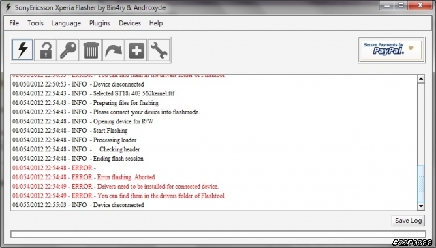Click the lightning bolt Flash icon
Image resolution: width=436 pixels, height=248 pixels.
click(x=22, y=50)
